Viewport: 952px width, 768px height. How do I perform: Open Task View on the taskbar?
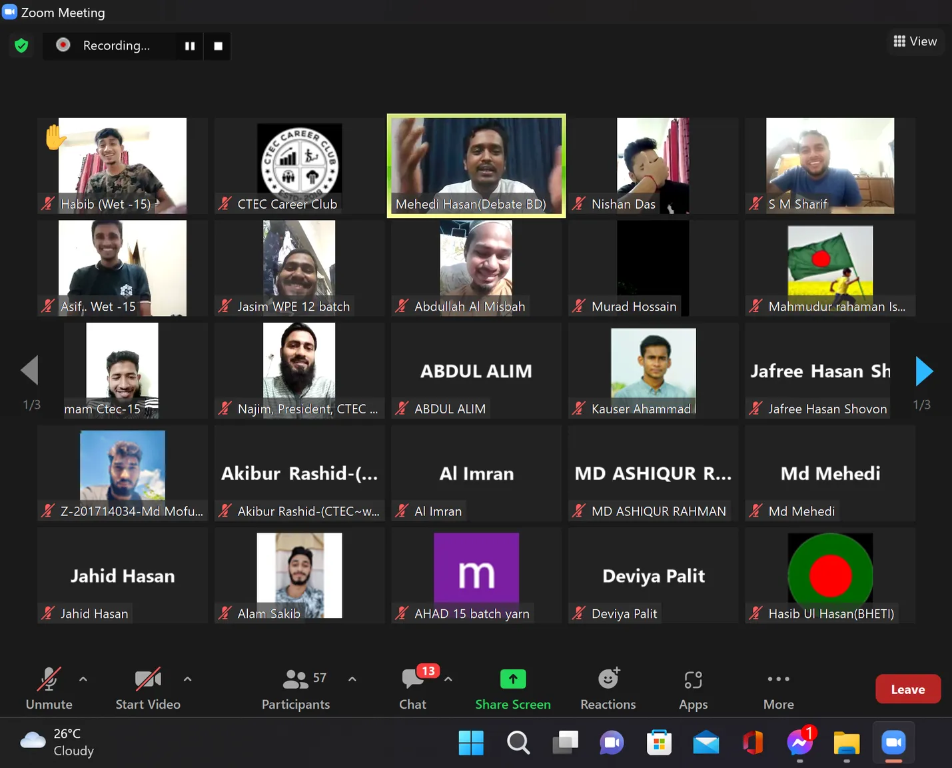point(565,743)
